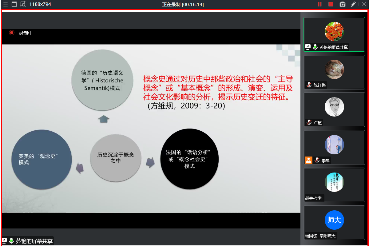Viewport: 369px width, 246px height.
Task: Take a screenshot with camera icon
Action: point(342,4)
